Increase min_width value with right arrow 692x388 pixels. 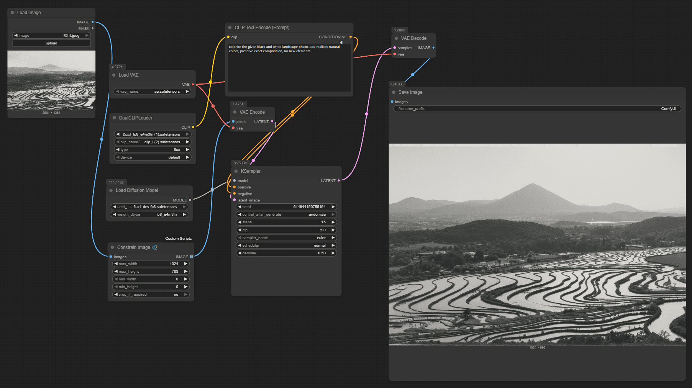pos(186,279)
